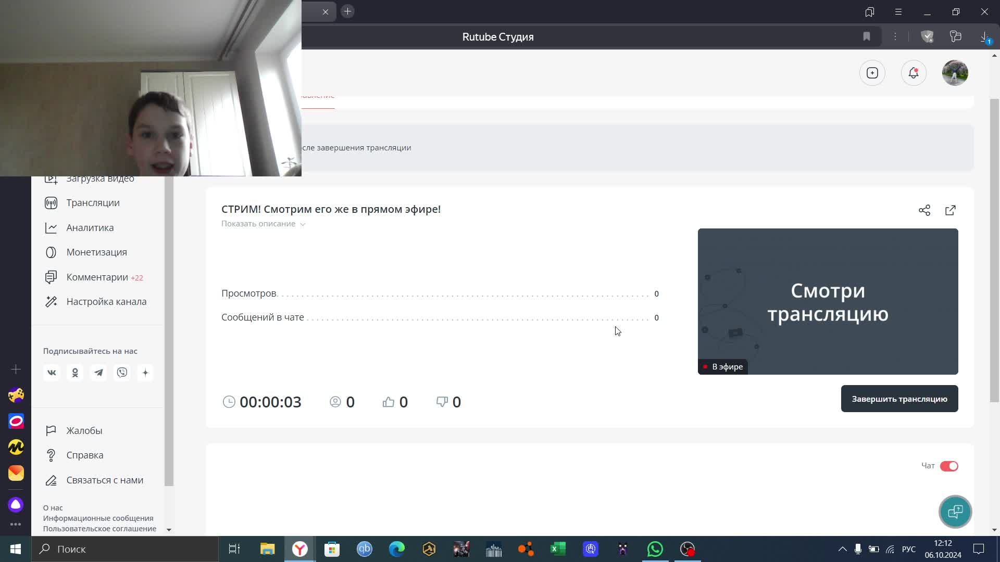The width and height of the screenshot is (1000, 562).
Task: Open the Yandex Games sidebar icon
Action: [x=16, y=395]
